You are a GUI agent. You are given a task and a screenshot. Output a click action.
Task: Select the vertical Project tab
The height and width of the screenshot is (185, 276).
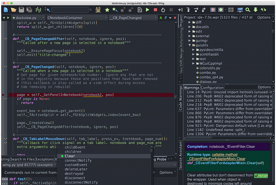(x=181, y=21)
